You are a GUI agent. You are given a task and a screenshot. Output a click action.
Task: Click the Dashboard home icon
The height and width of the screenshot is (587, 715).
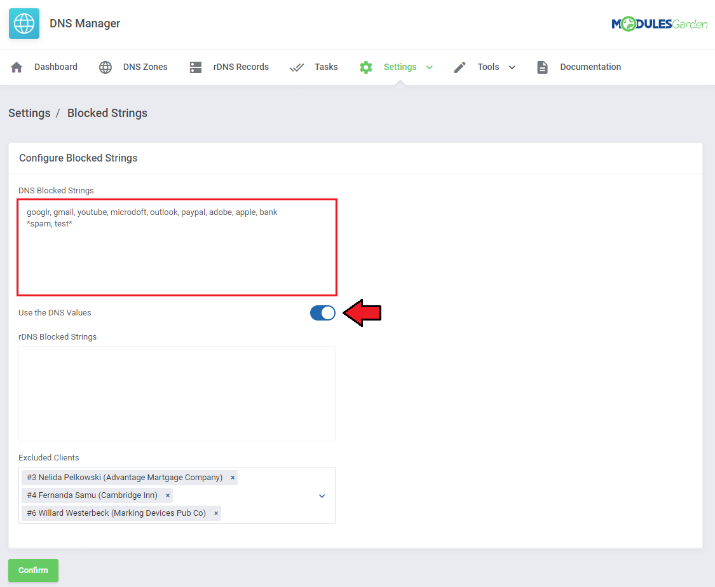pos(17,67)
